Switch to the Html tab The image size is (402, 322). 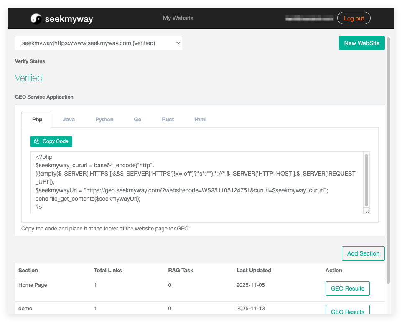201,119
